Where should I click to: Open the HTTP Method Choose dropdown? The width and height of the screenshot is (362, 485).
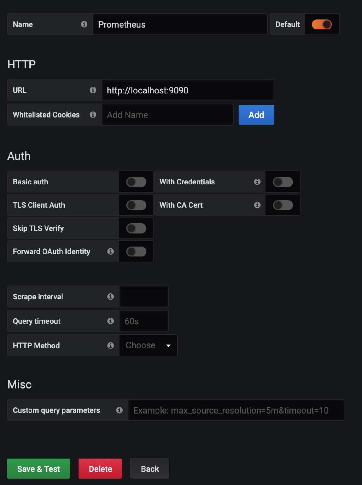[x=148, y=345]
